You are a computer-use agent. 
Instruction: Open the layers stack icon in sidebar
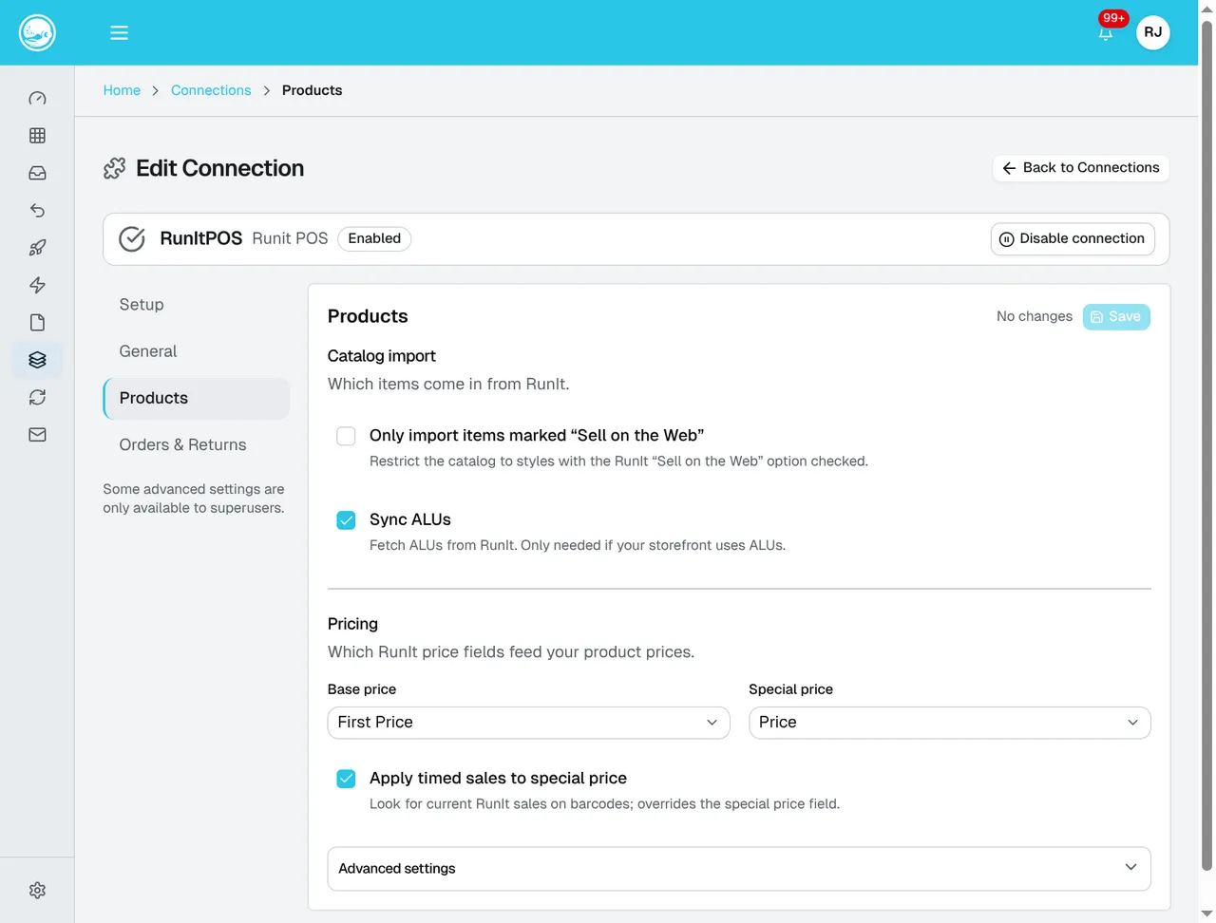tap(37, 360)
